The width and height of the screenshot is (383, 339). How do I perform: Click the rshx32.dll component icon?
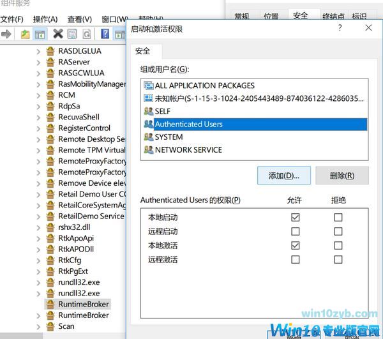pyautogui.click(x=50, y=227)
